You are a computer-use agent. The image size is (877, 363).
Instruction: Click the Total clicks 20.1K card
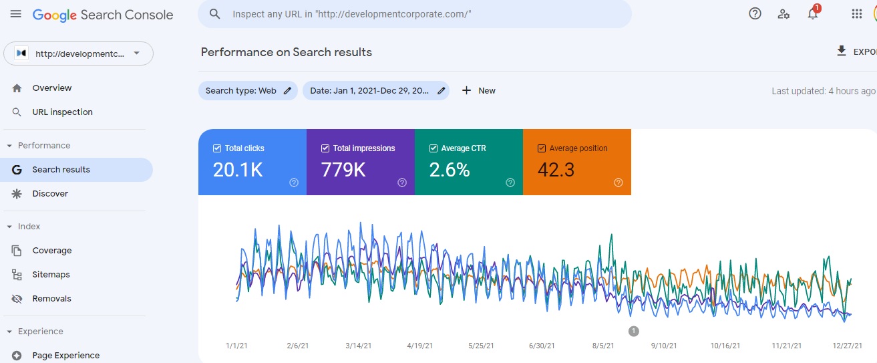252,162
